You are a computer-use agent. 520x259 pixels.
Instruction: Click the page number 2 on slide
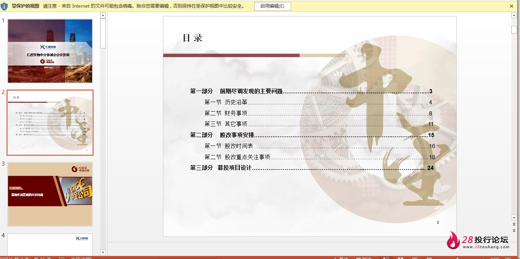(x=438, y=222)
